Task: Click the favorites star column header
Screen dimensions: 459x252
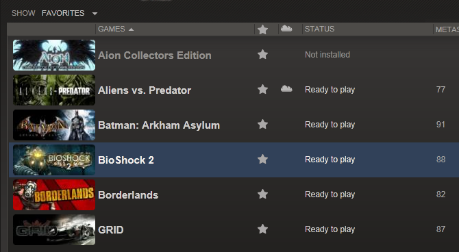Action: pyautogui.click(x=262, y=29)
